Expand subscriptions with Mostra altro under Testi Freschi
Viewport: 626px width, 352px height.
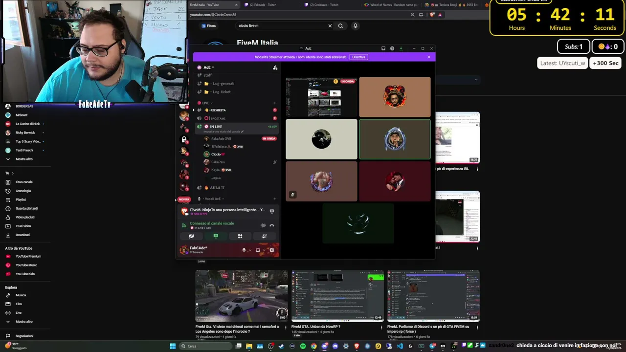tap(24, 159)
